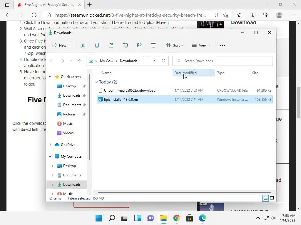
Task: Collapse the Today (2) group
Action: tap(96, 82)
